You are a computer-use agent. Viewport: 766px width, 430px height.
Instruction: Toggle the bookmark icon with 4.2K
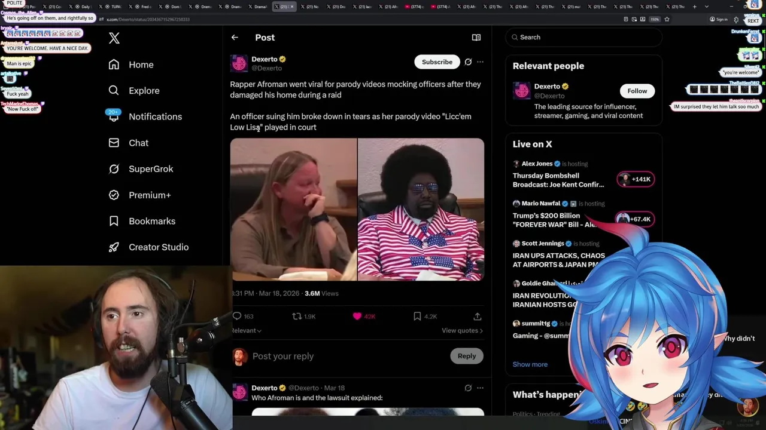[417, 317]
